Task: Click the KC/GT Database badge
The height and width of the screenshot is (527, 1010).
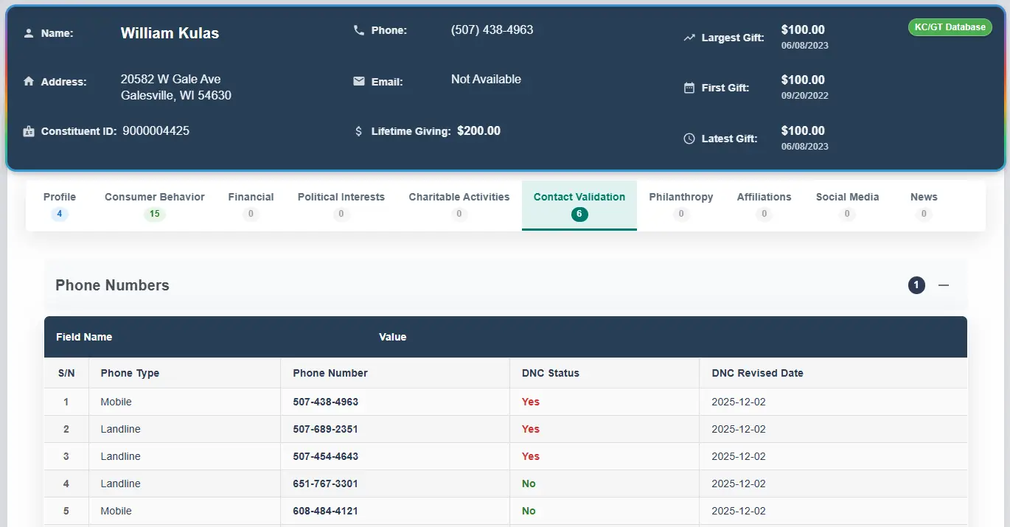Action: tap(950, 27)
